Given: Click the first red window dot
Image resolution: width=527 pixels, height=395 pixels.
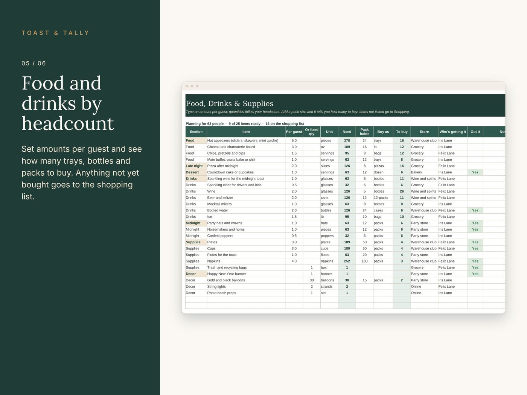Looking at the screenshot, I should click(x=187, y=86).
